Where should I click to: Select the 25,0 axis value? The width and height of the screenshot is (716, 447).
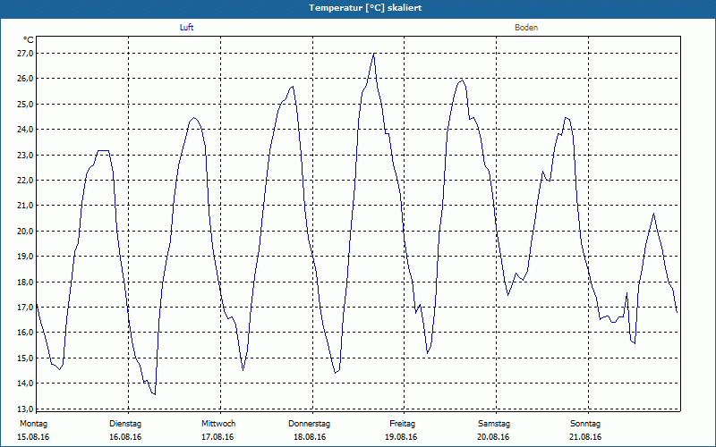coord(26,104)
